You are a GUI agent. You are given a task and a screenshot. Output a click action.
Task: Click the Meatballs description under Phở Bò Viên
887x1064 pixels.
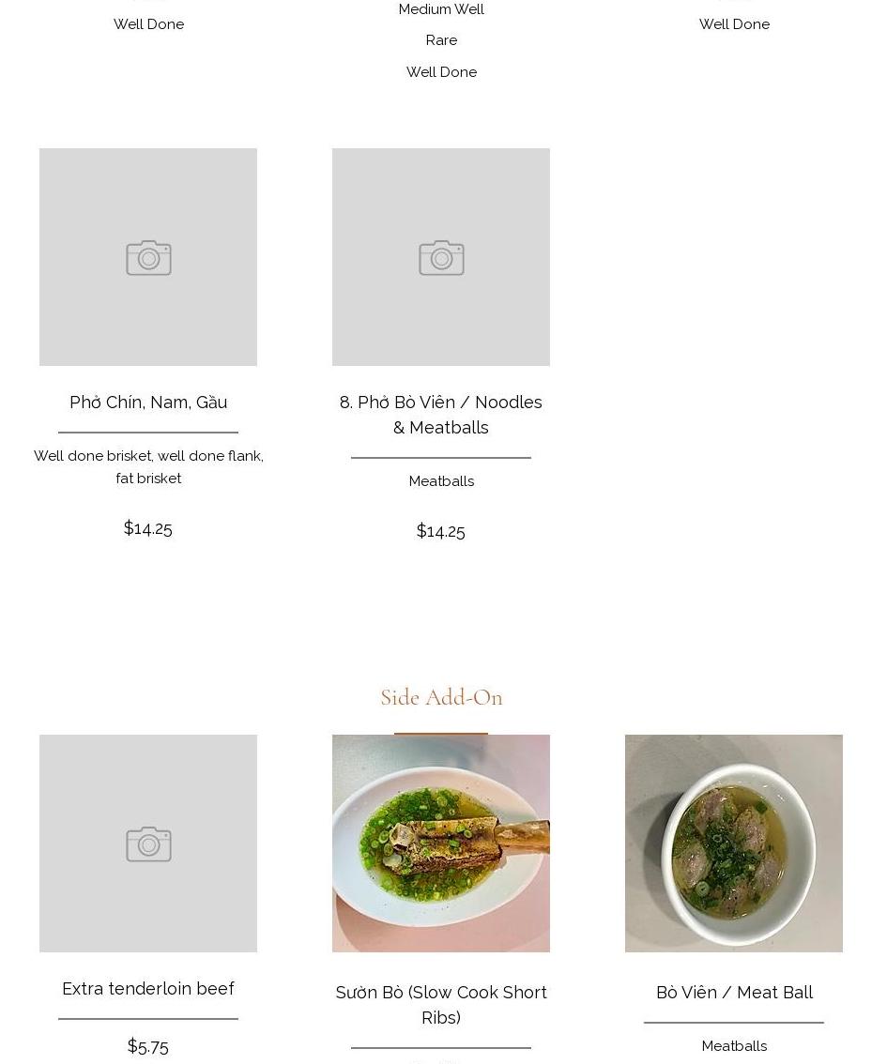click(x=441, y=481)
